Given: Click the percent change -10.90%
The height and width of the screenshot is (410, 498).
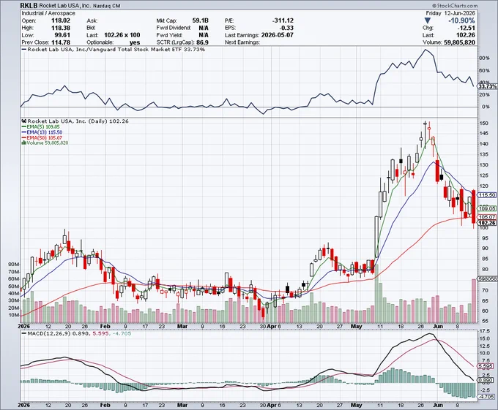Looking at the screenshot, I should pos(461,20).
